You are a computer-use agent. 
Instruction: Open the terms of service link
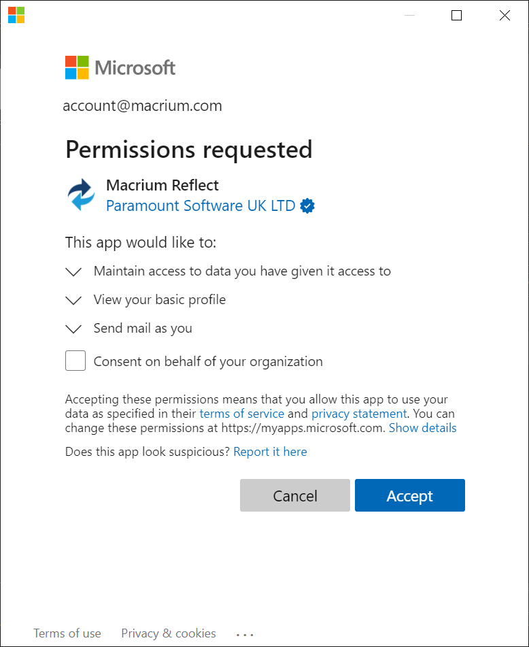pos(241,414)
